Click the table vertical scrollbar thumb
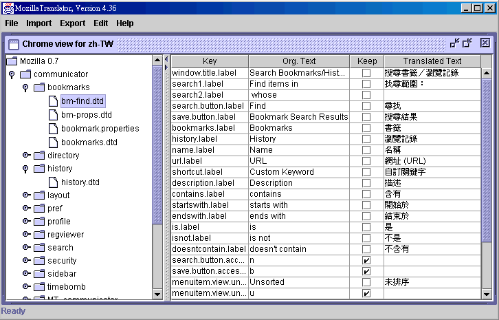 [x=487, y=160]
